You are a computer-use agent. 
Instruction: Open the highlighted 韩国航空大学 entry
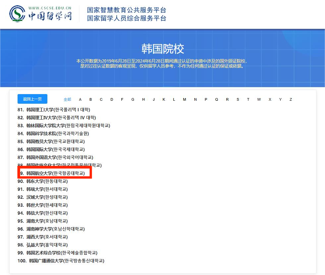(55, 173)
